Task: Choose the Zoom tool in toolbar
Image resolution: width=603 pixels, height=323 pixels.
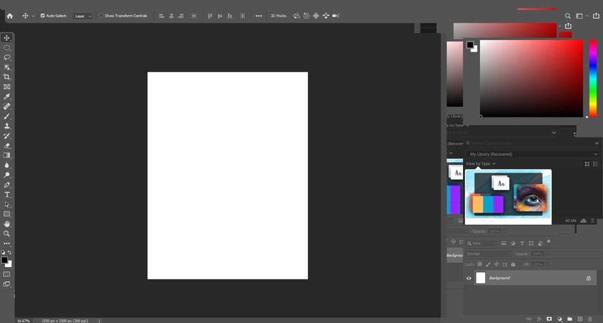Action: [7, 233]
